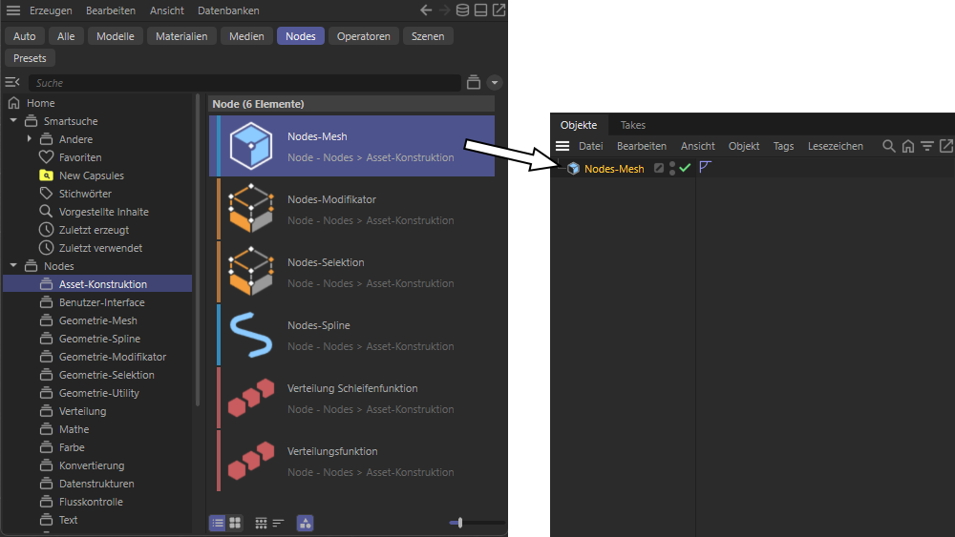955x537 pixels.
Task: Open the Datenbanken menu
Action: (x=228, y=10)
